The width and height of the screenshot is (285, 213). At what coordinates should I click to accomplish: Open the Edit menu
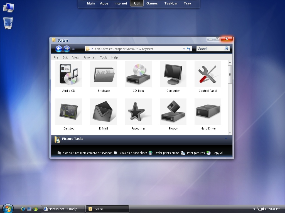(65, 57)
